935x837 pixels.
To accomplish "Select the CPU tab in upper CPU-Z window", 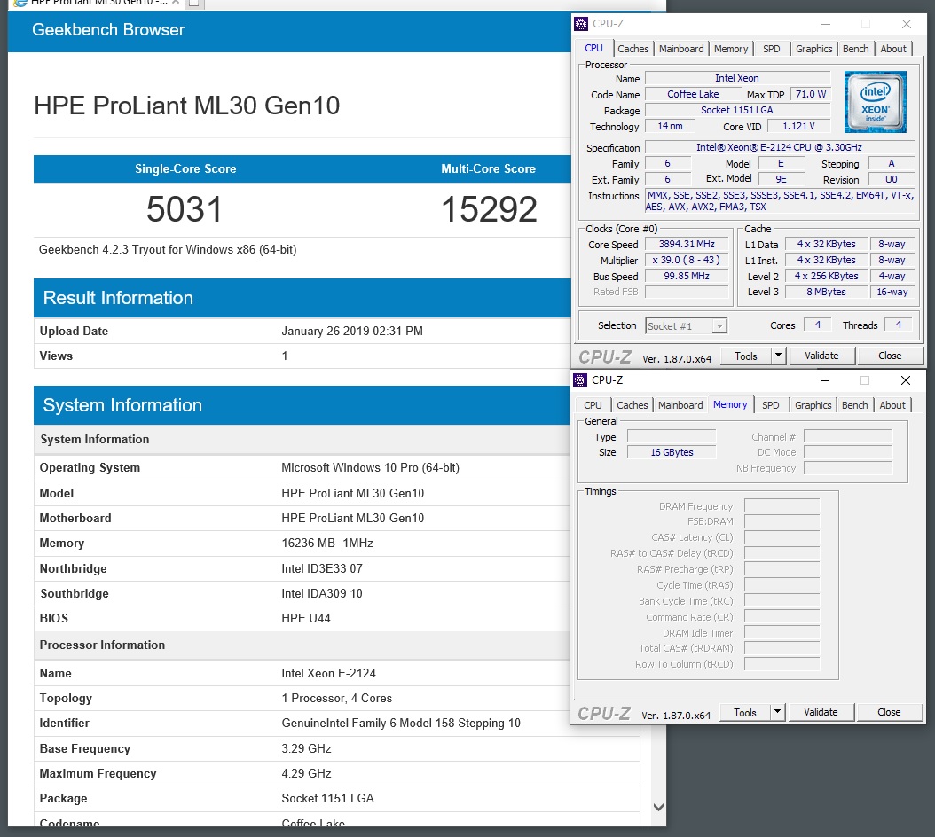I will [593, 48].
